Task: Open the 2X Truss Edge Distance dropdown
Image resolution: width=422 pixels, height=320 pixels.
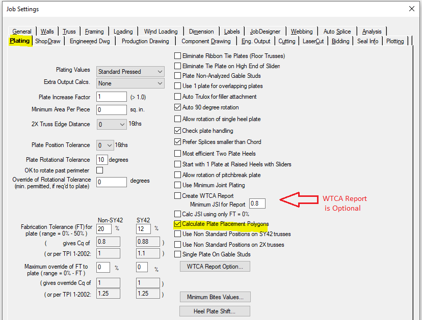Action: tap(121, 124)
